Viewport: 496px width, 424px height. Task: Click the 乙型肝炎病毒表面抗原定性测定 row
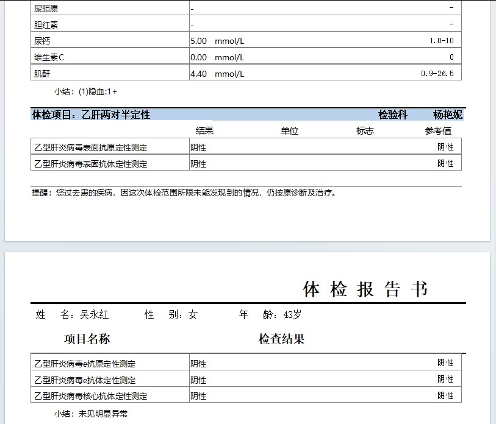coord(91,147)
